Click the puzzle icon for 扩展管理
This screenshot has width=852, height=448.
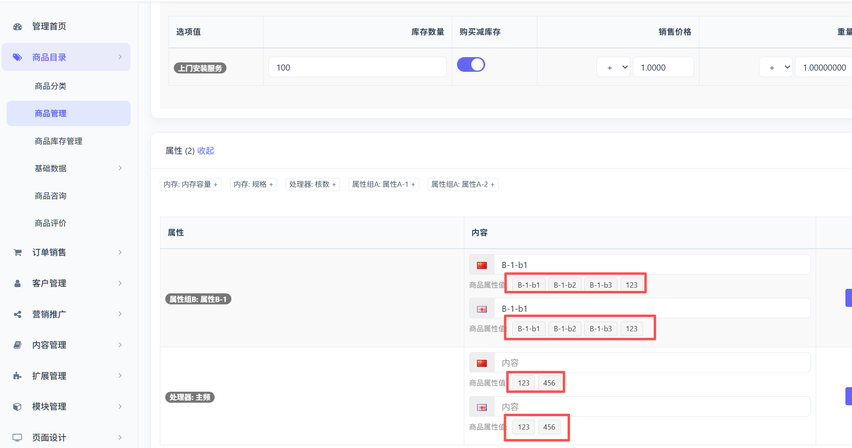point(18,376)
